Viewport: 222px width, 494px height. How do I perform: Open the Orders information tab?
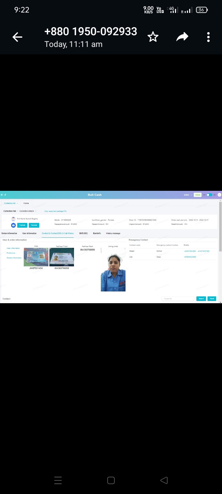click(9, 233)
